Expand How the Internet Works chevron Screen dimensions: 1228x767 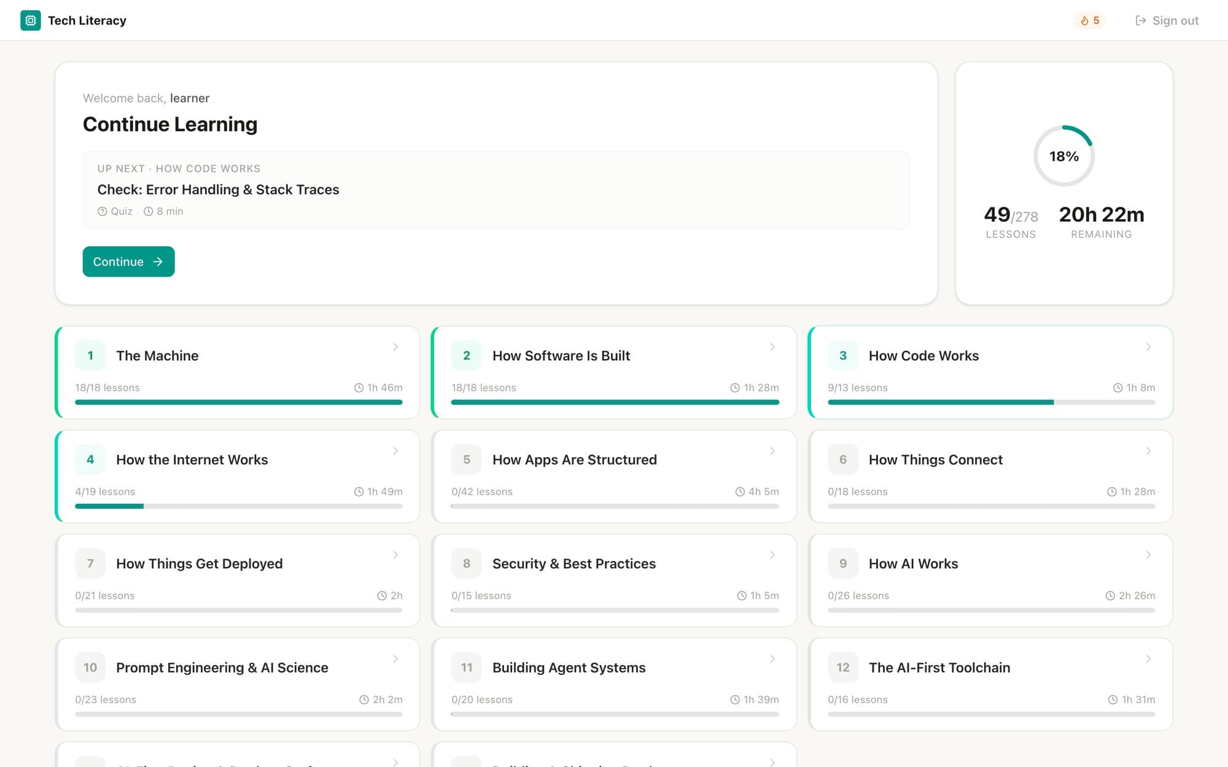point(395,451)
